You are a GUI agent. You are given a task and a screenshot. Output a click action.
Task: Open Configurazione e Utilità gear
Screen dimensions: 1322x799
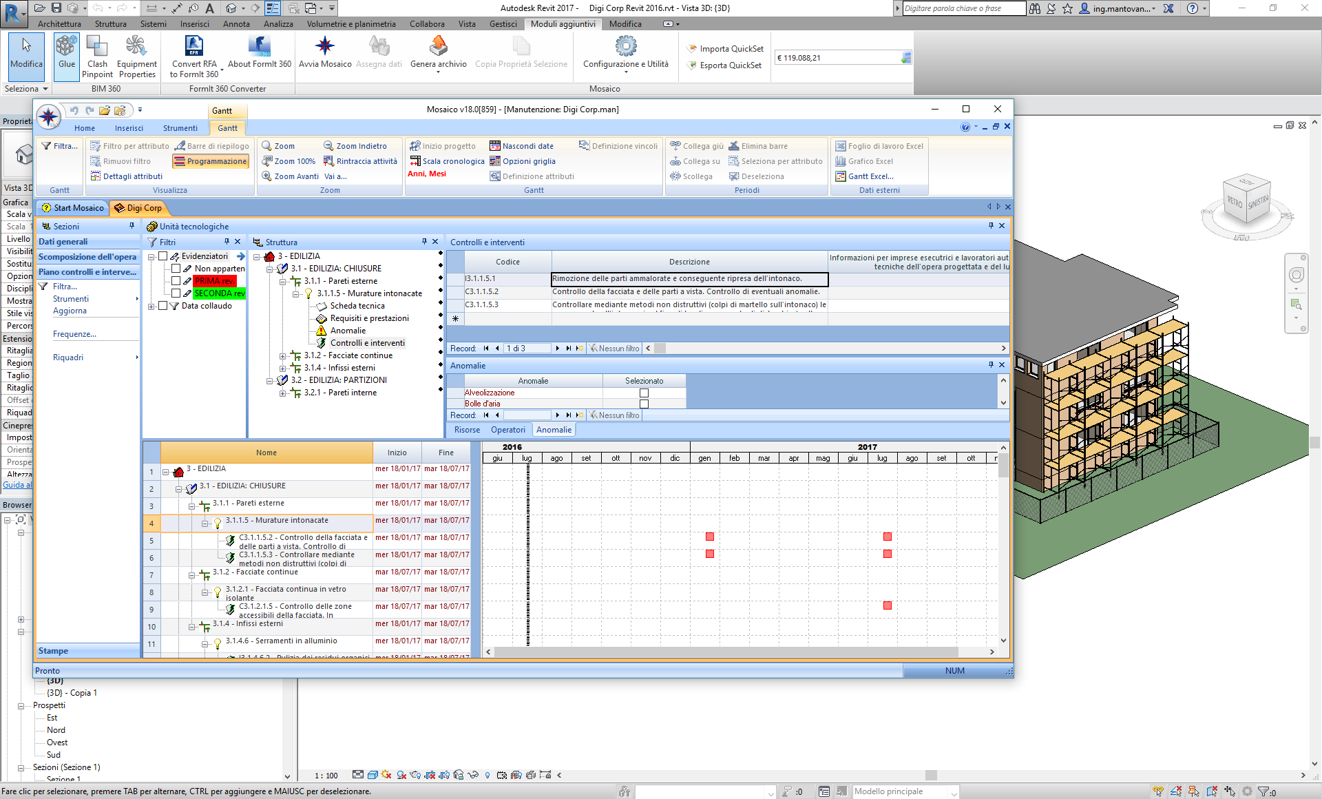(625, 47)
